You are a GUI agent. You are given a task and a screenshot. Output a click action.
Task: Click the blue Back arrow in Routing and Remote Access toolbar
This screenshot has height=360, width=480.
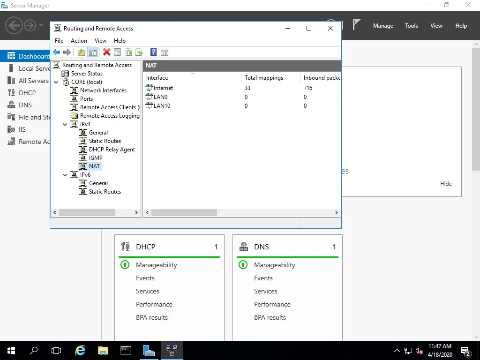pos(56,52)
